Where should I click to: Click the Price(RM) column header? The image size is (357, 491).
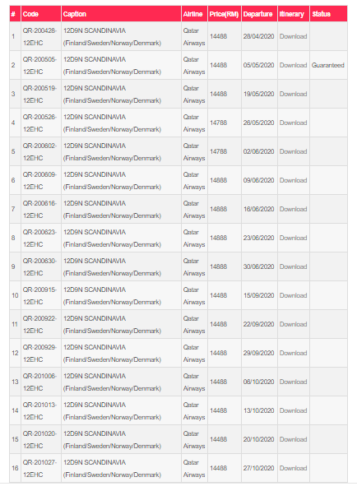coord(225,14)
